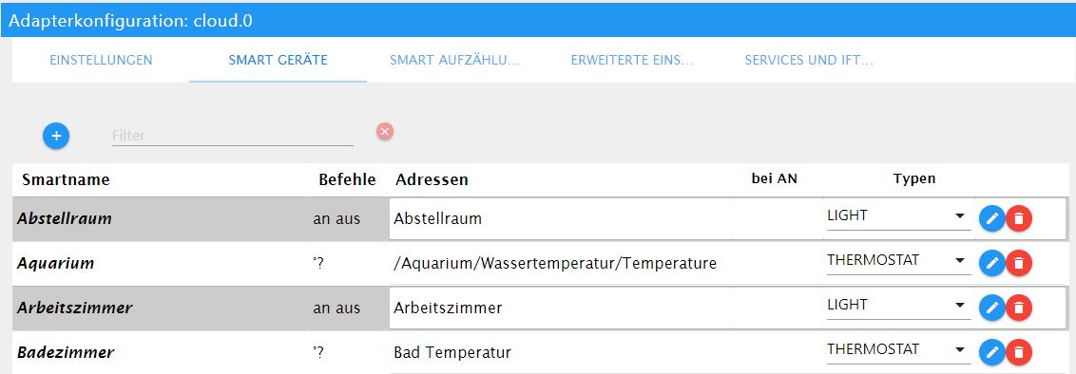Select the Aquarium smartname cell
This screenshot has width=1076, height=374.
pyautogui.click(x=162, y=264)
